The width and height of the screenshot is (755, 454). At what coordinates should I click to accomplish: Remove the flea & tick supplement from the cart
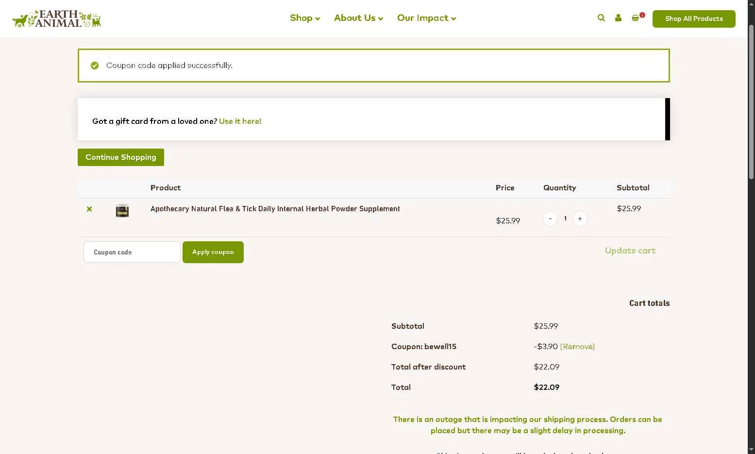89,209
